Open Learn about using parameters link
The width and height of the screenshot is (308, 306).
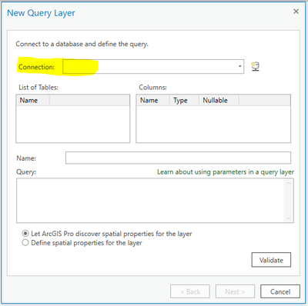click(226, 172)
